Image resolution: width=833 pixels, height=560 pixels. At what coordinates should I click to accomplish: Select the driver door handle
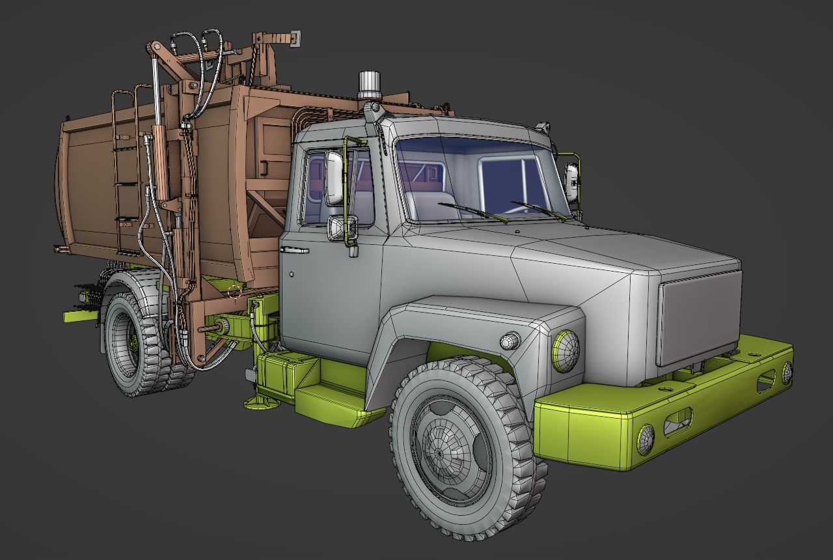(294, 250)
